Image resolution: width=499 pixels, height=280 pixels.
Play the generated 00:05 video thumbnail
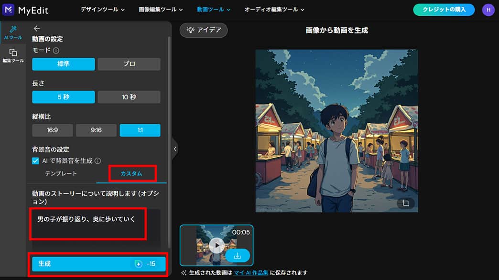tap(217, 246)
